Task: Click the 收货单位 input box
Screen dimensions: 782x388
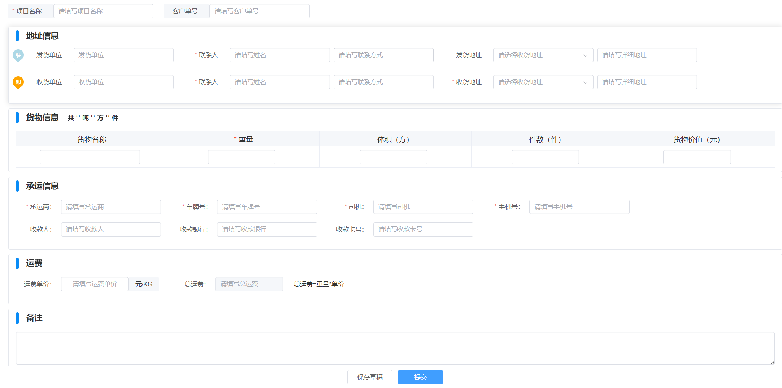Action: [123, 82]
